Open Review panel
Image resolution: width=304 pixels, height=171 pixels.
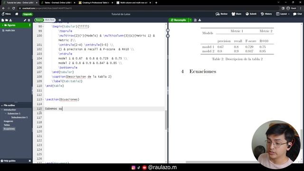[x=222, y=14]
